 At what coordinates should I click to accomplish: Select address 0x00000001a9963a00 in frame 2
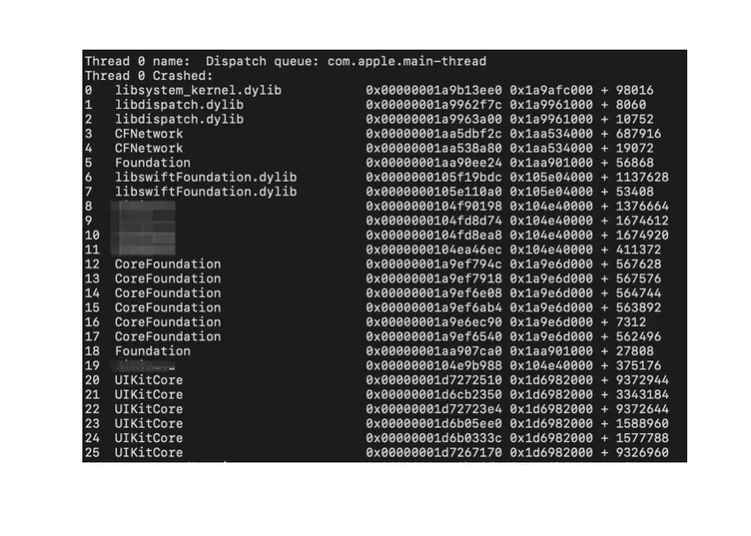click(x=433, y=120)
